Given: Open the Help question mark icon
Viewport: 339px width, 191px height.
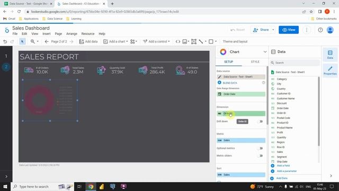Looking at the screenshot, I should coord(320,30).
